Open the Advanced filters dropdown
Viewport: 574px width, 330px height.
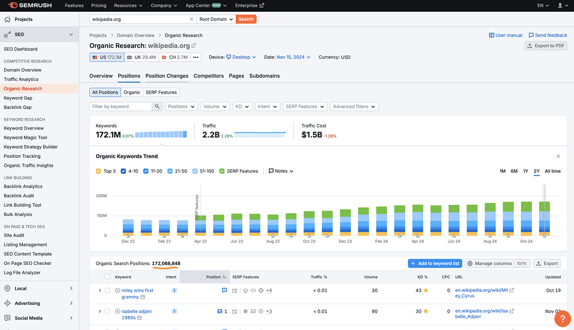pos(354,107)
